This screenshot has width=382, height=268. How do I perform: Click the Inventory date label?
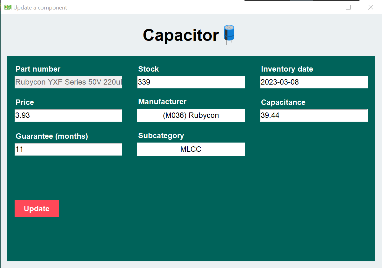coord(287,69)
